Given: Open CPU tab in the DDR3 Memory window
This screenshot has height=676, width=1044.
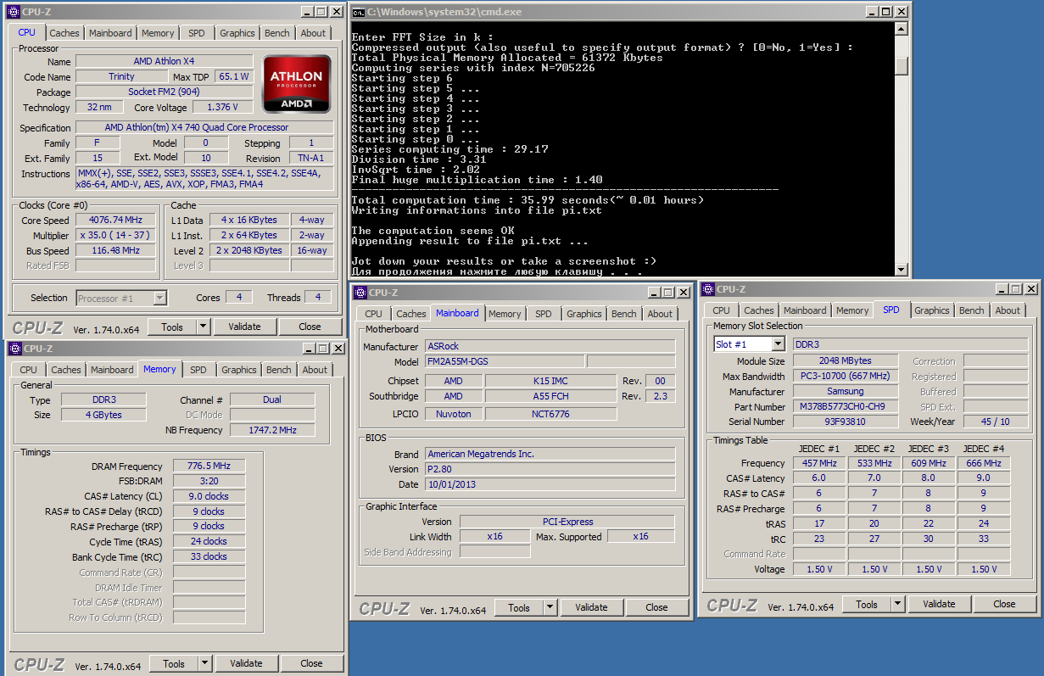Looking at the screenshot, I should (29, 370).
